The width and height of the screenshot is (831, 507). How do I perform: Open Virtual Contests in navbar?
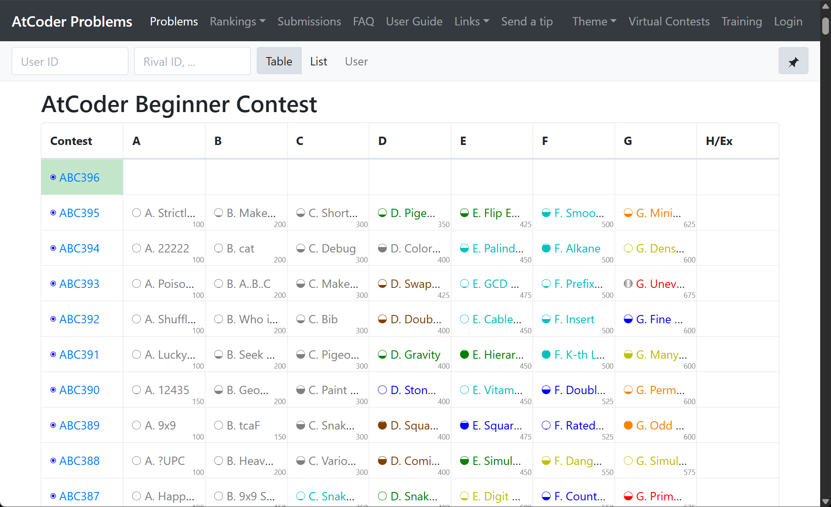pyautogui.click(x=668, y=21)
